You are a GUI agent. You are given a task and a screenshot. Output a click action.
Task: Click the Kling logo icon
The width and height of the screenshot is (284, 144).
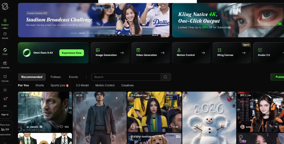(x=5, y=6)
